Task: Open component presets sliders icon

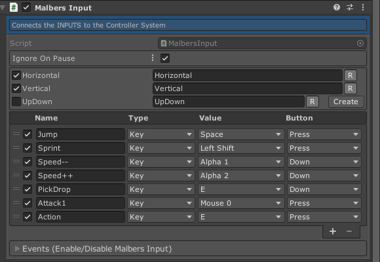Action: coord(350,7)
